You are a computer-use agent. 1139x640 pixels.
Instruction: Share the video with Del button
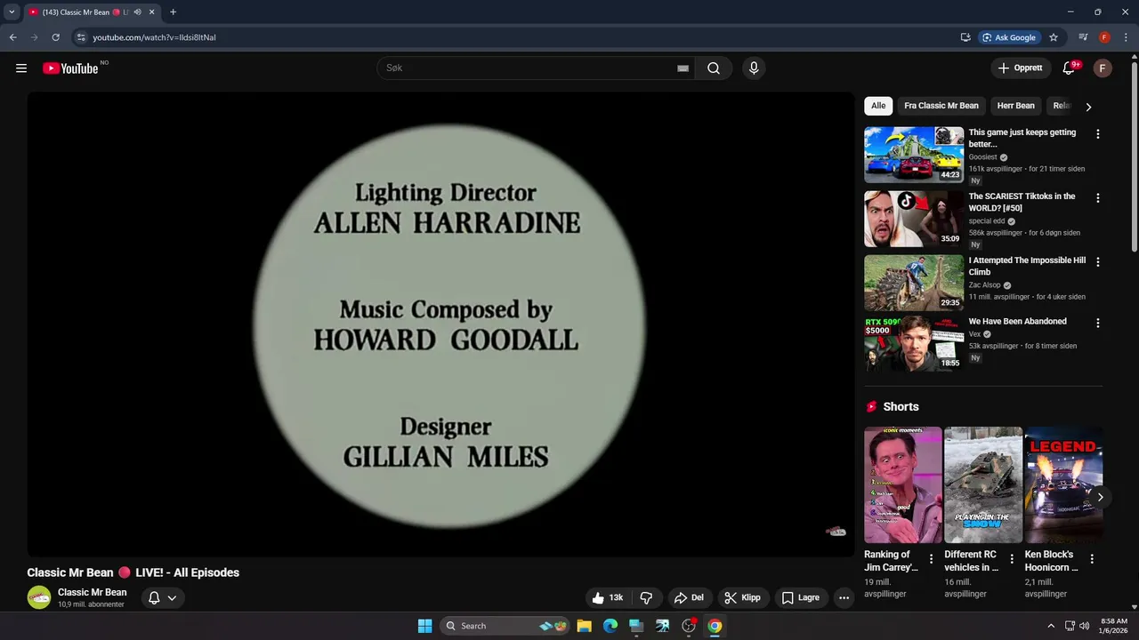pyautogui.click(x=689, y=597)
